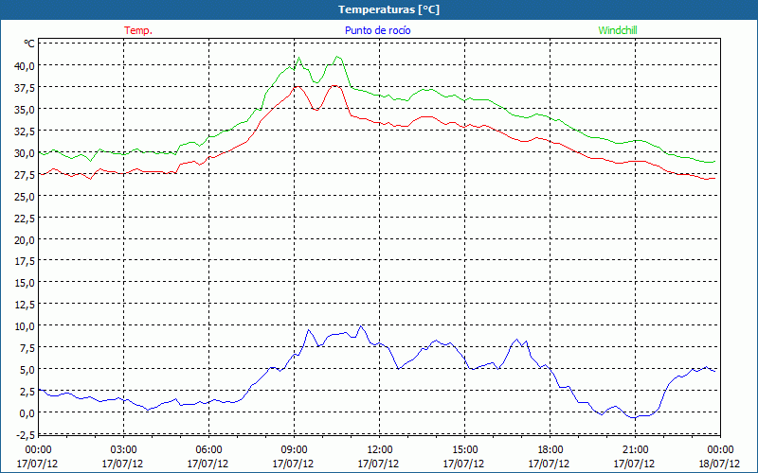This screenshot has width=758, height=473.
Task: Click the Temperaturas [°C] title bar
Action: [x=379, y=9]
